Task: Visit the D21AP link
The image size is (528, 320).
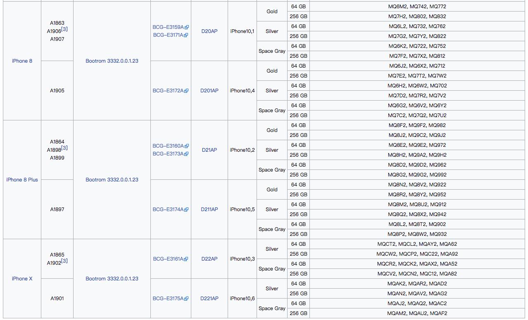Action: (x=209, y=150)
